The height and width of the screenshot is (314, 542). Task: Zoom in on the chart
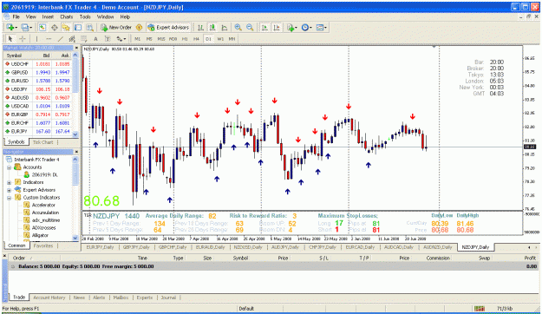238,27
